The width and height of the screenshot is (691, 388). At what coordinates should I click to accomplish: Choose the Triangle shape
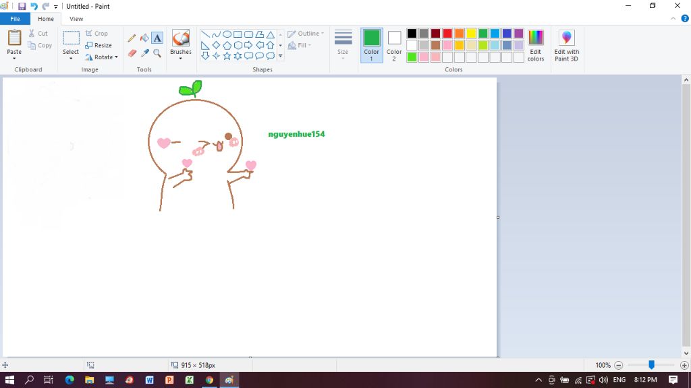coord(270,34)
